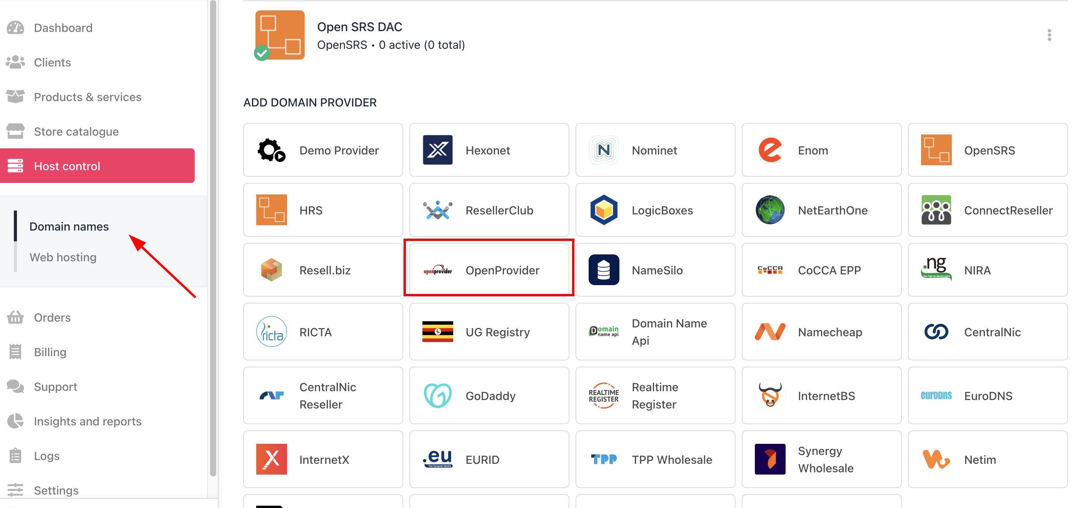Click the Insights and reports pie icon
Viewport: 1078px width, 508px height.
tap(15, 421)
